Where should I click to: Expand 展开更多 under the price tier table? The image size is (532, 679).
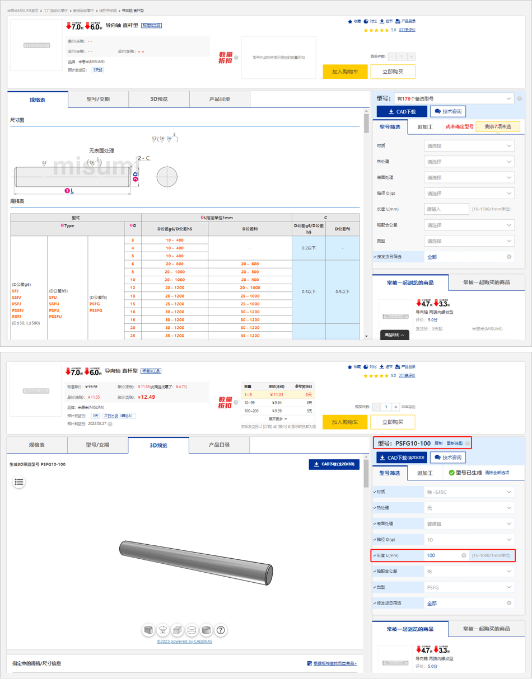278,418
